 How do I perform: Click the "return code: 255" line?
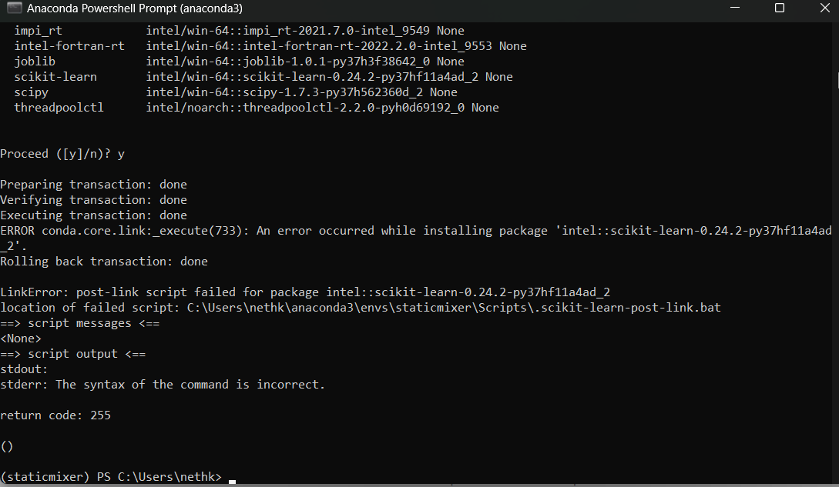coord(55,415)
